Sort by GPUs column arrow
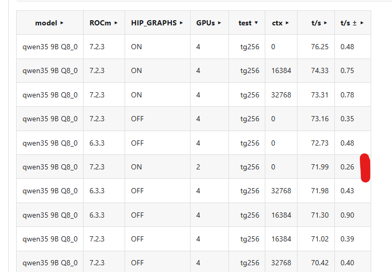The height and width of the screenshot is (272, 392). 219,23
